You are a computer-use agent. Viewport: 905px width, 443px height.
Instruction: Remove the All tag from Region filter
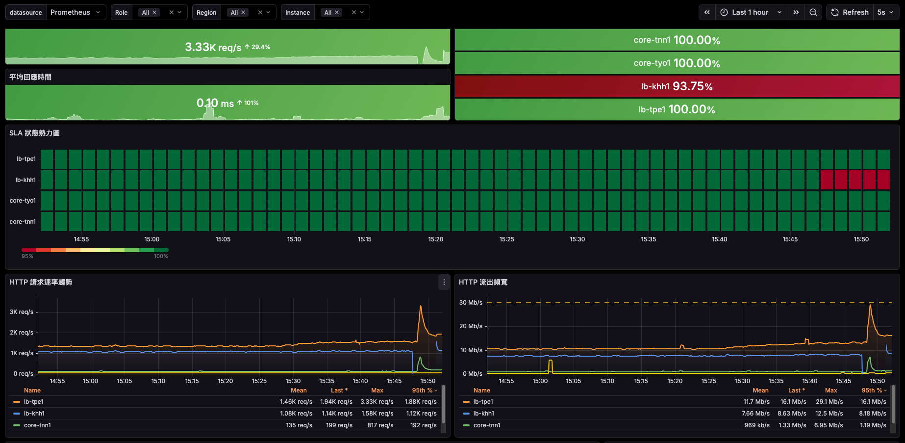coord(243,12)
